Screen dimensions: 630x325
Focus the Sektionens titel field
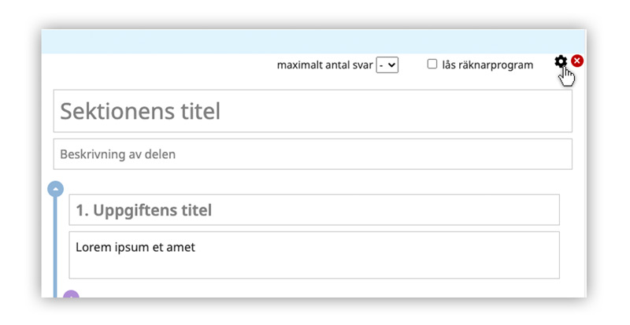(x=312, y=111)
